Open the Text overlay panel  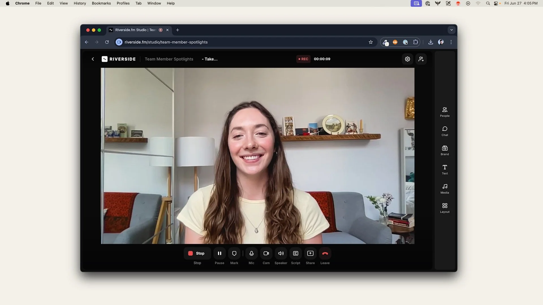(x=445, y=169)
